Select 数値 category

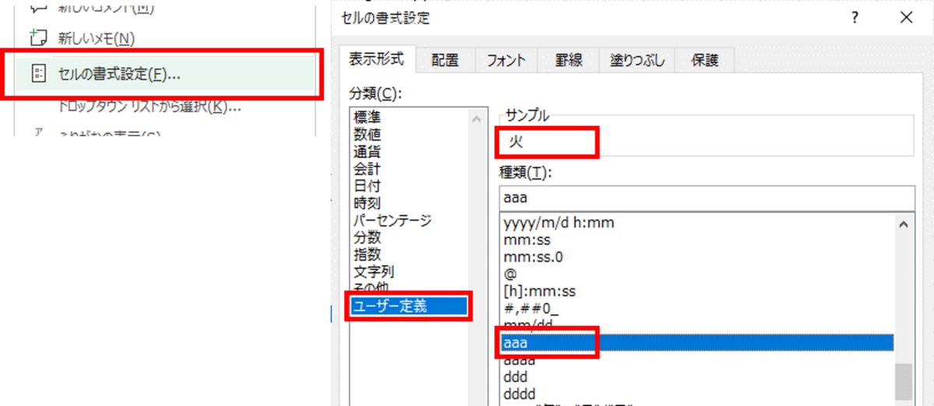point(367,135)
